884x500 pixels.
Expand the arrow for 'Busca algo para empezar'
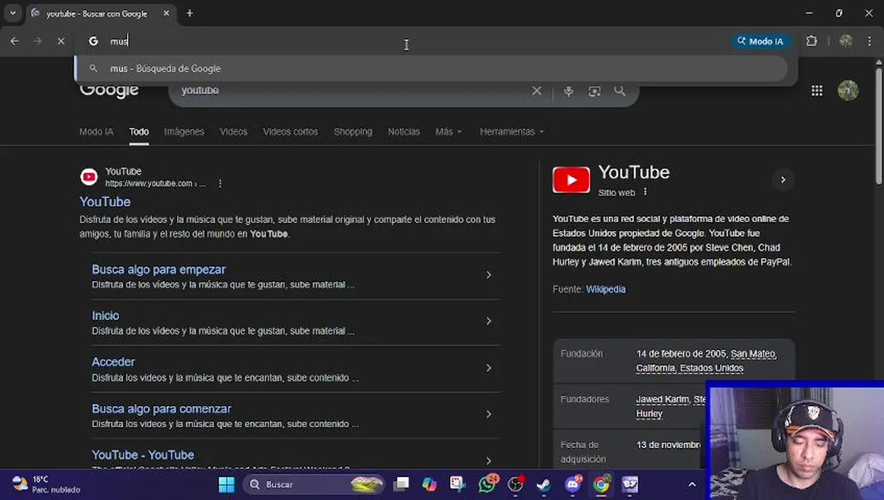[x=489, y=275]
